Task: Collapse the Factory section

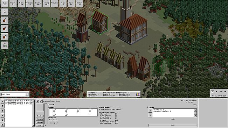Action: point(148,107)
